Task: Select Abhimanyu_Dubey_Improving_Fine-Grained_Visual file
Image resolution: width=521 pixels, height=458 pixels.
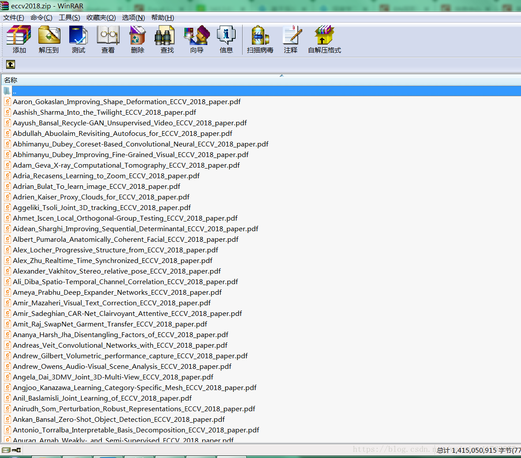Action: tap(131, 155)
